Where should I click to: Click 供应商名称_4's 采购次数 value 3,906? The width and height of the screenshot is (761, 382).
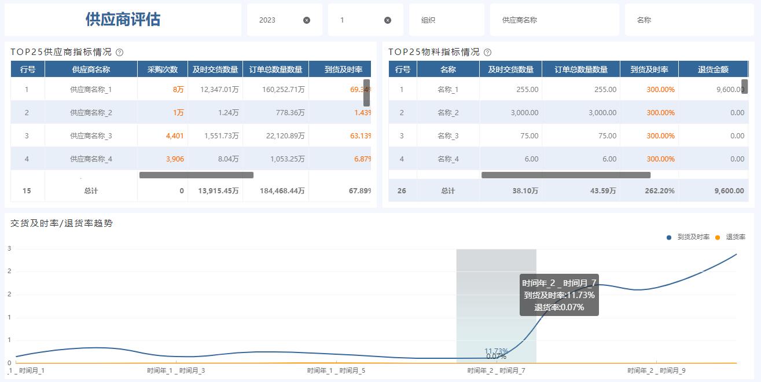175,159
